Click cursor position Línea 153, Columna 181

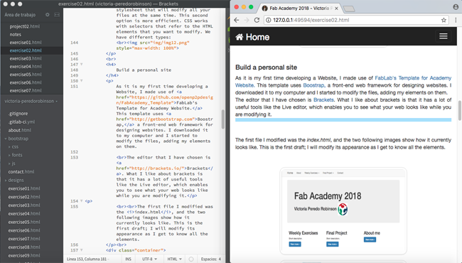pyautogui.click(x=87, y=259)
